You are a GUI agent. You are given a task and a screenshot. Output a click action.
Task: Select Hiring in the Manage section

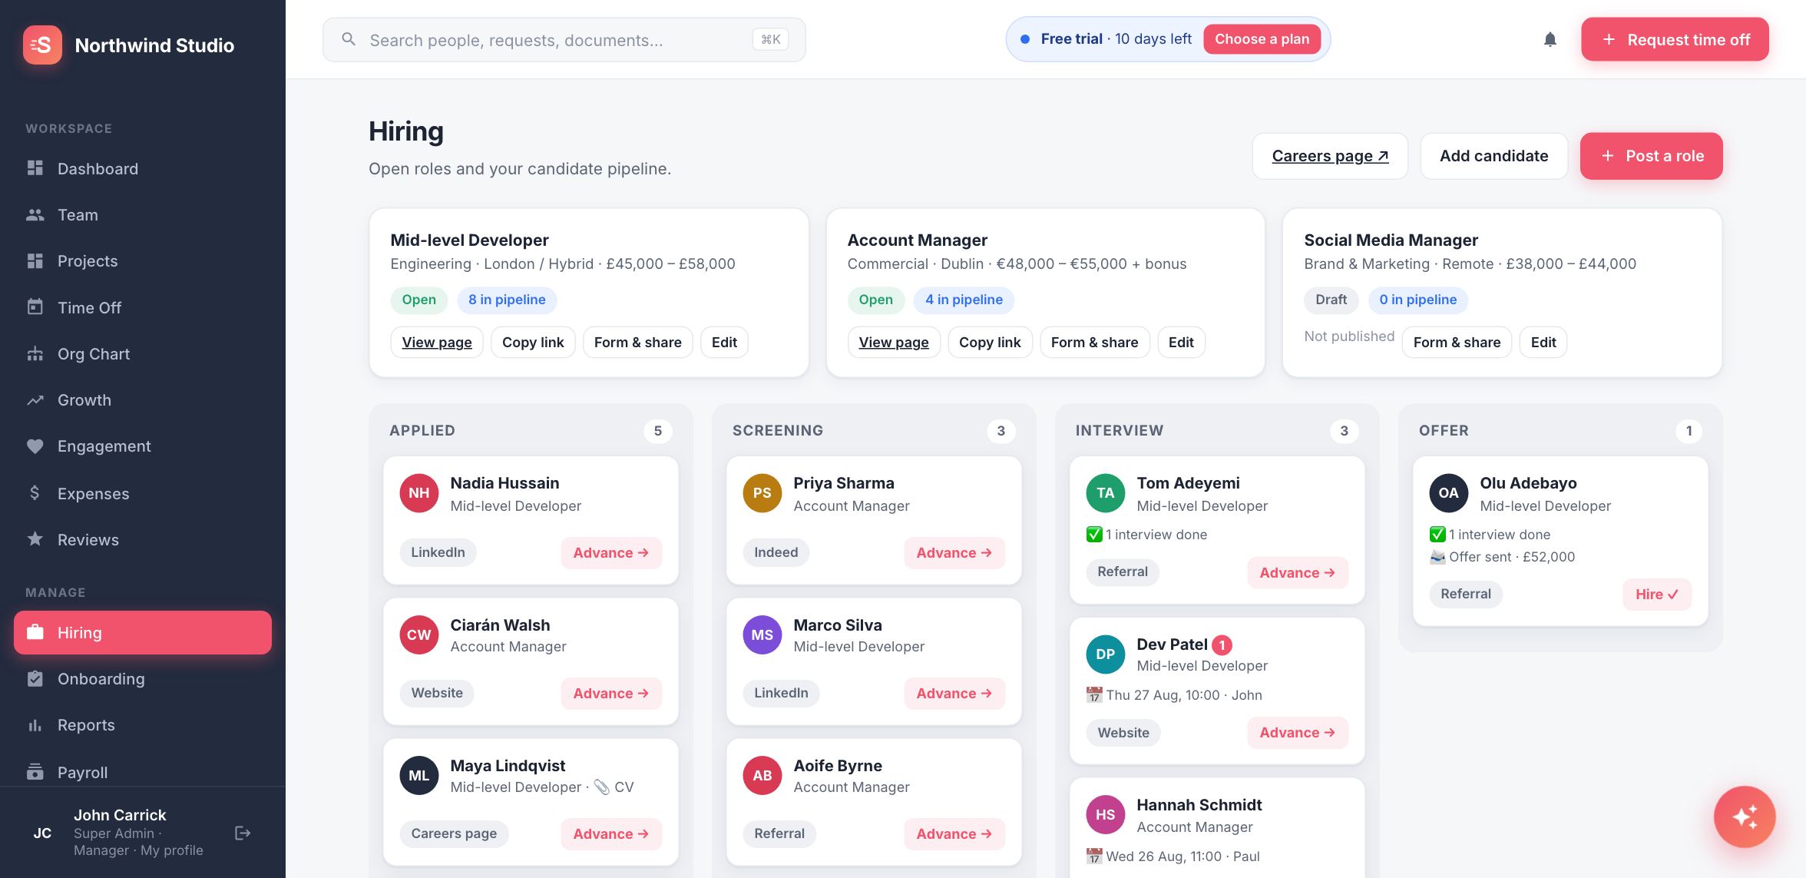click(x=143, y=632)
